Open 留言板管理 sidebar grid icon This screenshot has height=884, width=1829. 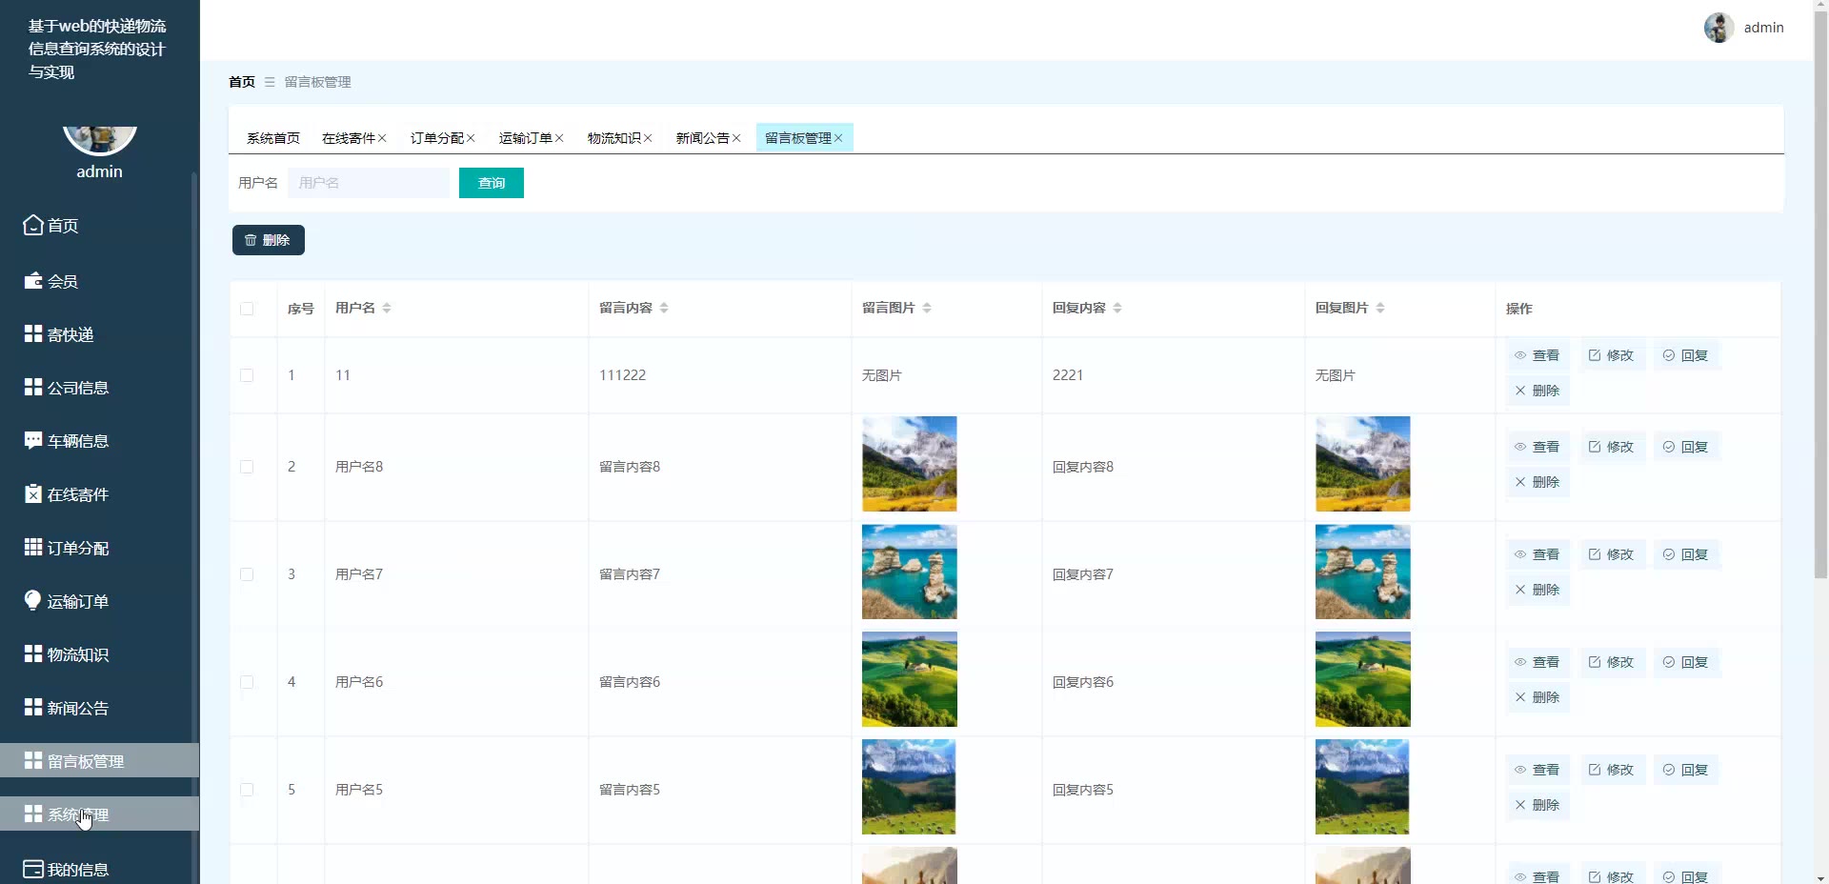pyautogui.click(x=33, y=761)
